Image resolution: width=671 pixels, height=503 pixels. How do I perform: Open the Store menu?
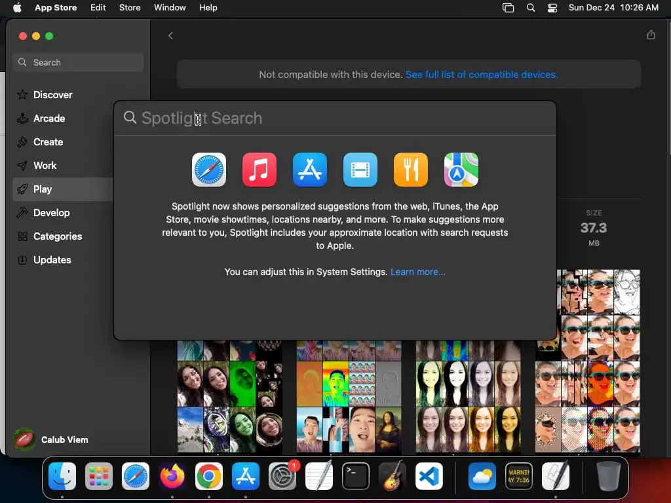(130, 7)
